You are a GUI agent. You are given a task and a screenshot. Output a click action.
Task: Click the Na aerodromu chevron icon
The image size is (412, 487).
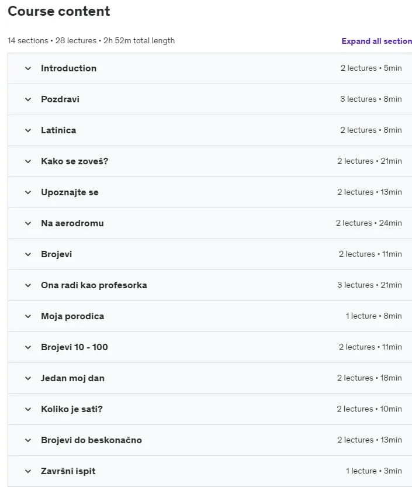pos(28,223)
